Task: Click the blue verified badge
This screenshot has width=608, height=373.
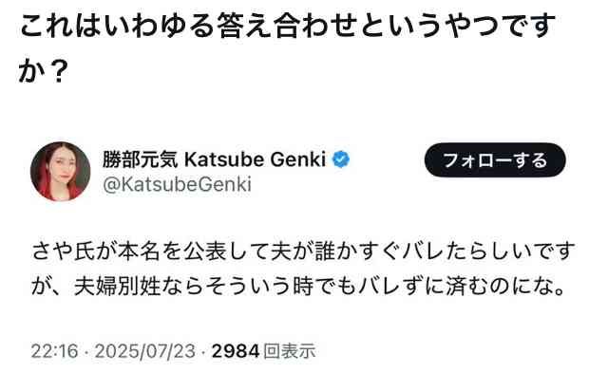Action: tap(341, 159)
